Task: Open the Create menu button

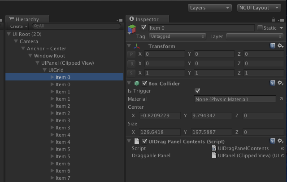Action: click(19, 26)
